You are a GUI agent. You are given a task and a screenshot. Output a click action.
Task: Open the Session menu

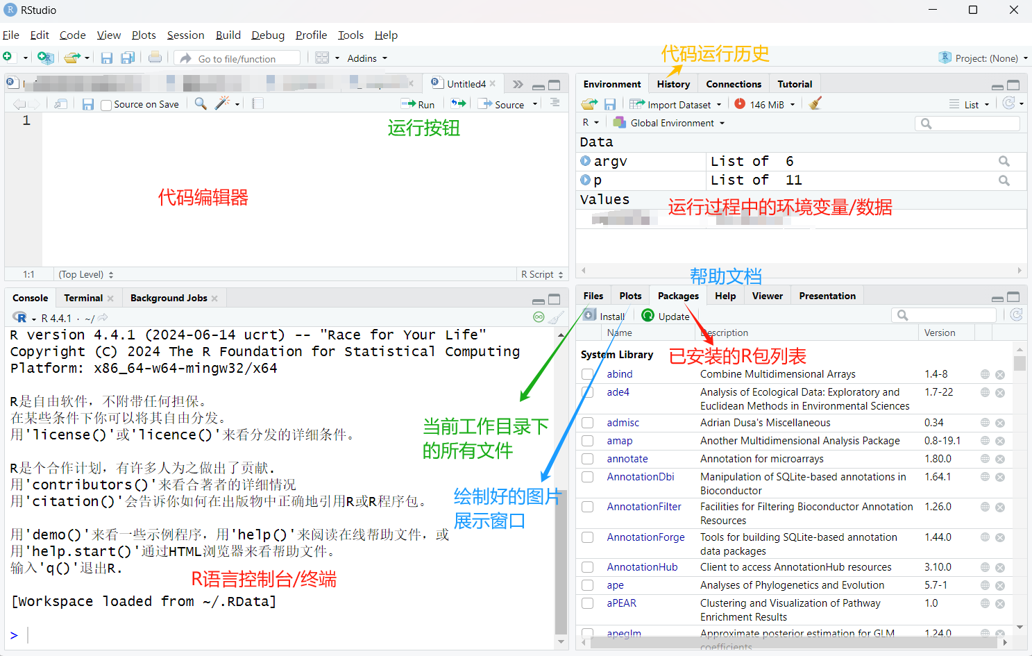[185, 35]
